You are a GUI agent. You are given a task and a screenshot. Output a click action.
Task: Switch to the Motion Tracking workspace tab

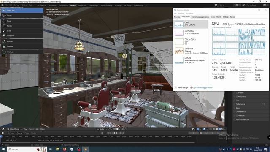pyautogui.click(x=106, y=5)
